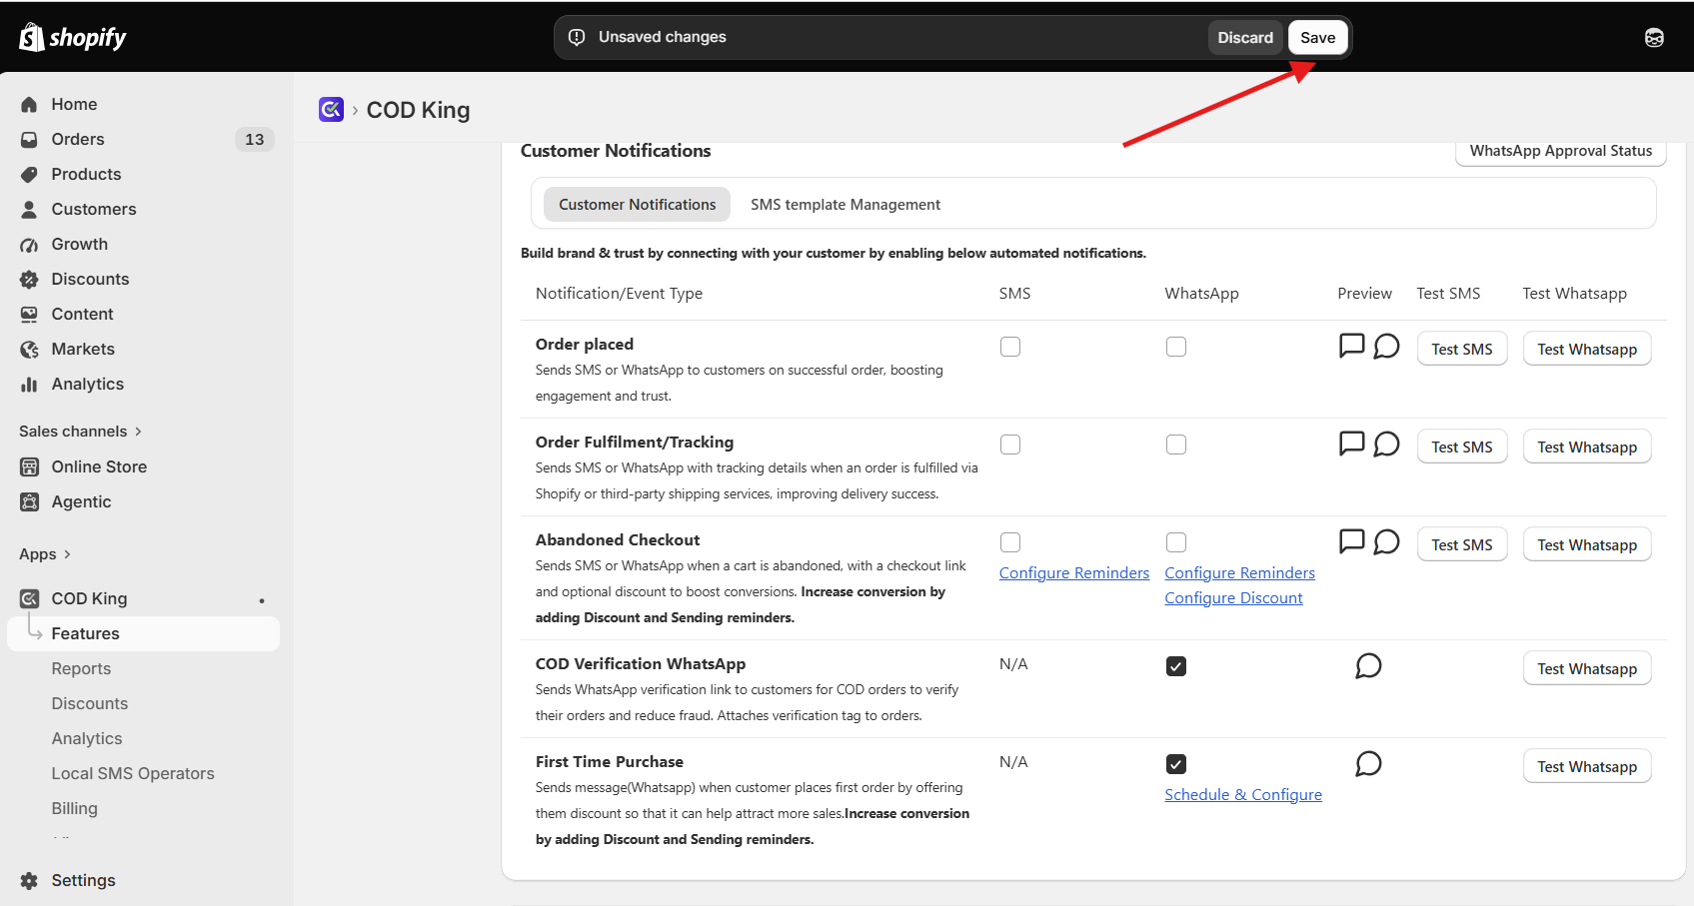Send Test Whatsapp for First Time Purchase

click(x=1587, y=766)
